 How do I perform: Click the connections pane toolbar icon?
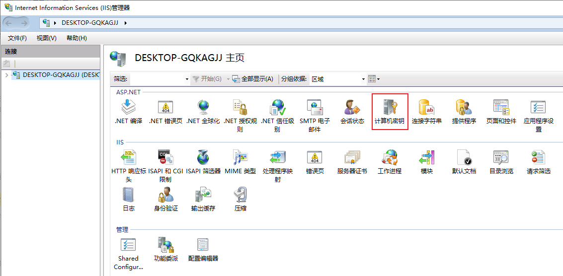[6, 64]
